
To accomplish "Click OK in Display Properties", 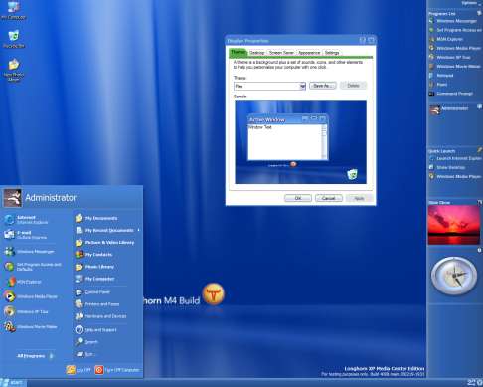I will tap(298, 198).
